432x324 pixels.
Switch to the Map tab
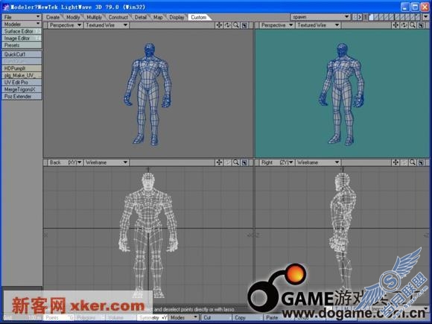(x=158, y=17)
